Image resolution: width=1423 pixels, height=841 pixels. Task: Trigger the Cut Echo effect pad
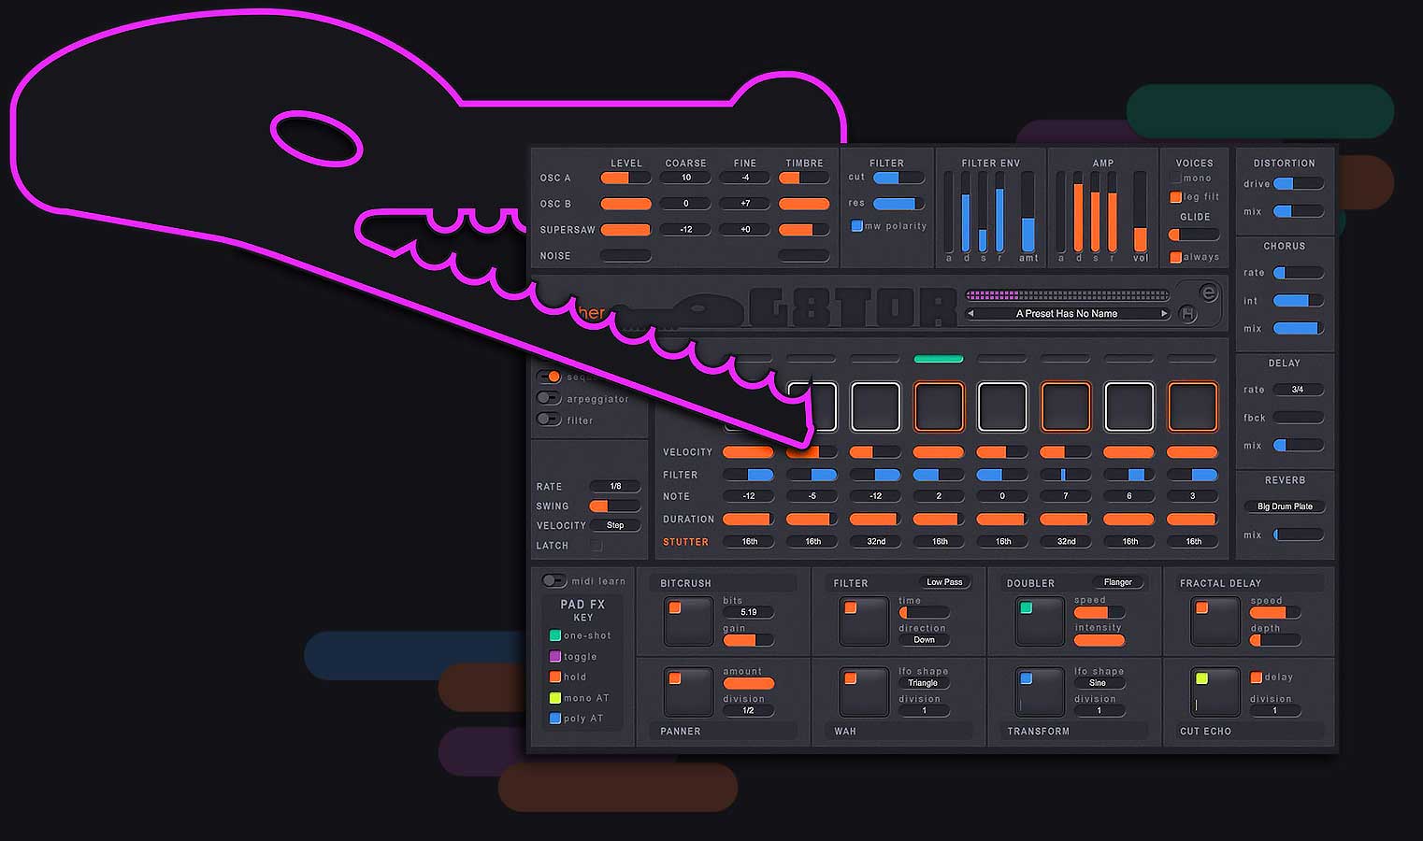click(1214, 691)
